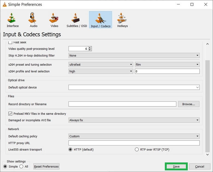This screenshot has height=172, width=213.
Task: Toggle the Fast seek checkbox
Action: coord(10,43)
